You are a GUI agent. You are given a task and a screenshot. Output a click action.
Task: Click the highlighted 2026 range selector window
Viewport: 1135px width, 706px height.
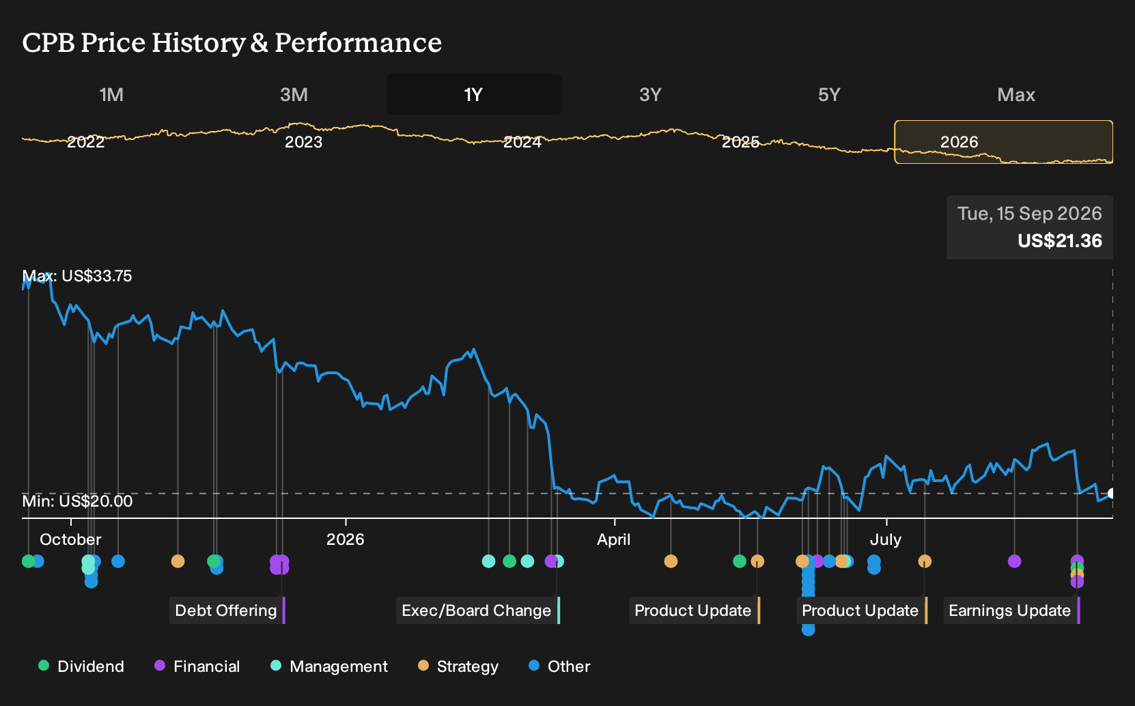(x=1003, y=142)
